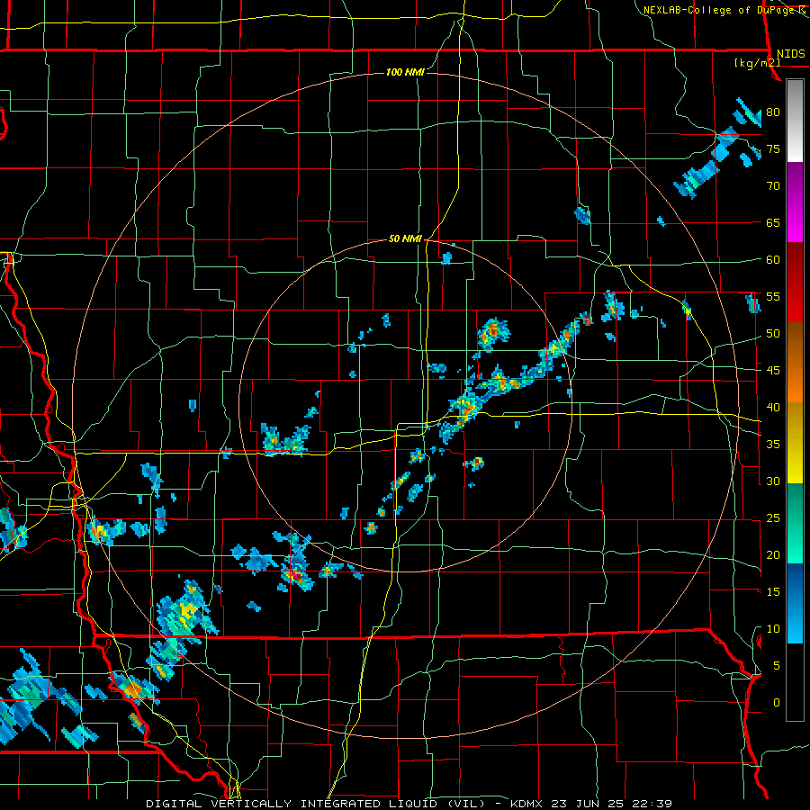Pick the white-gray segment of the VIL legend
The width and height of the screenshot is (810, 810).
(x=795, y=121)
